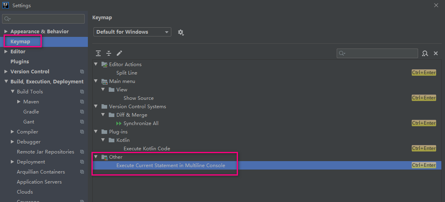Collapse Build, Execution, Deployment section
Image resolution: width=445 pixels, height=202 pixels.
pos(6,82)
